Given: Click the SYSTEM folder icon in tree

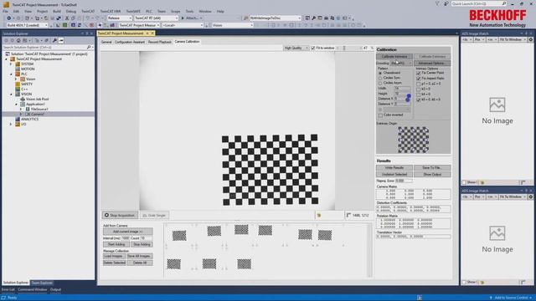Looking at the screenshot, I should [18, 64].
